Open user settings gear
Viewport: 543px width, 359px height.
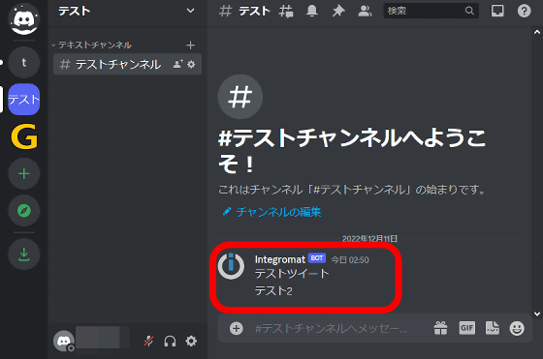(x=191, y=341)
